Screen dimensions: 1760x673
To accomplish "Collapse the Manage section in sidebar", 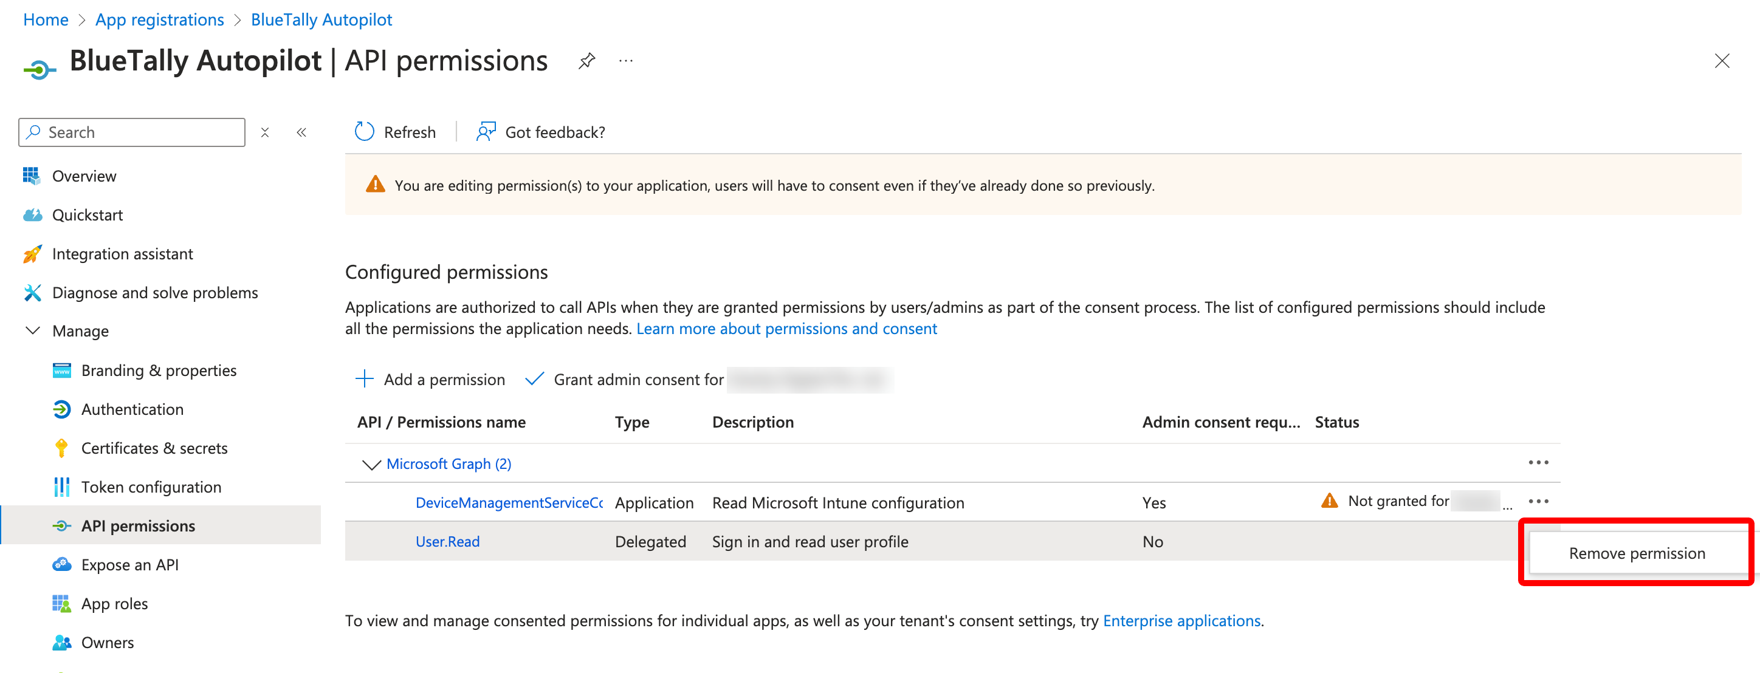I will pyautogui.click(x=32, y=331).
